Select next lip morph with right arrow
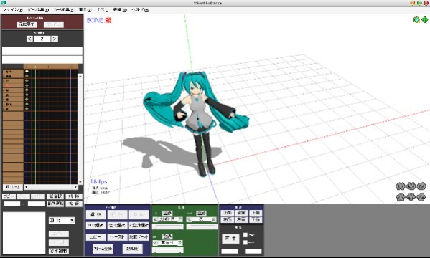Screen dimensions: 430x258 (x=214, y=219)
